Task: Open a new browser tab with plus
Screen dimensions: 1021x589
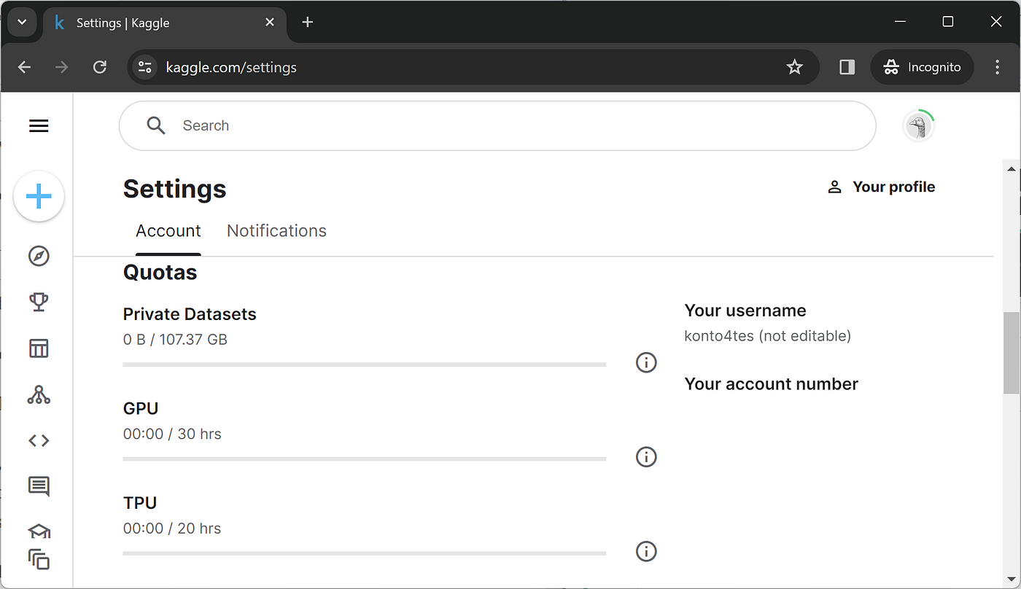Action: coord(308,23)
